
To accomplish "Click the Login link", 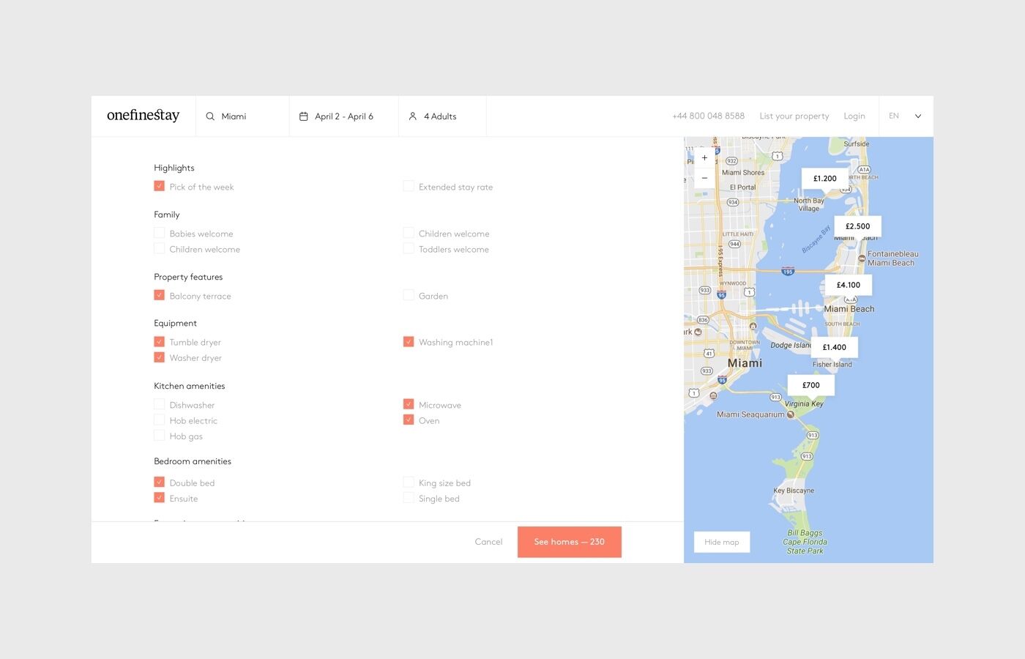I will pos(854,116).
